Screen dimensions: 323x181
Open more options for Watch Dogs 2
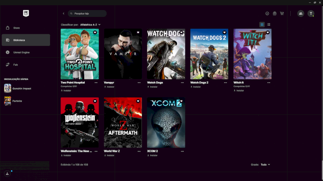[225, 83]
